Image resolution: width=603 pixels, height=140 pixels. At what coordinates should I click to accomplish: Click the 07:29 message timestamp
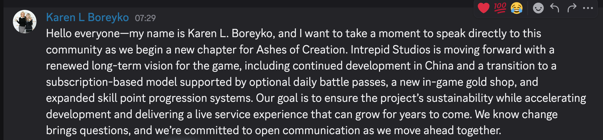pos(145,18)
